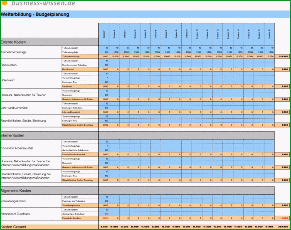Click Seminar 1 durchschnittliche Lohnkosten value 100
Screen dimensions: 291x230
pyautogui.click(x=104, y=150)
